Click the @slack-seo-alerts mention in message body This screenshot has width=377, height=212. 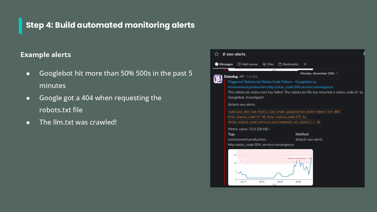tap(241, 104)
